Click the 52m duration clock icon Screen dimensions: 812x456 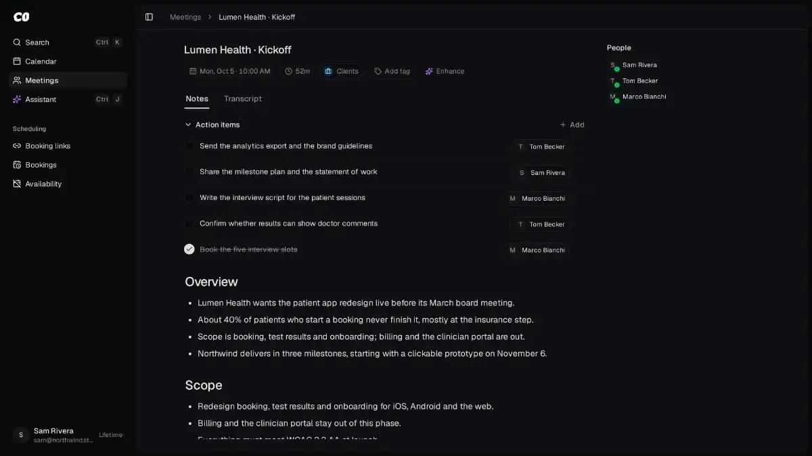point(289,71)
